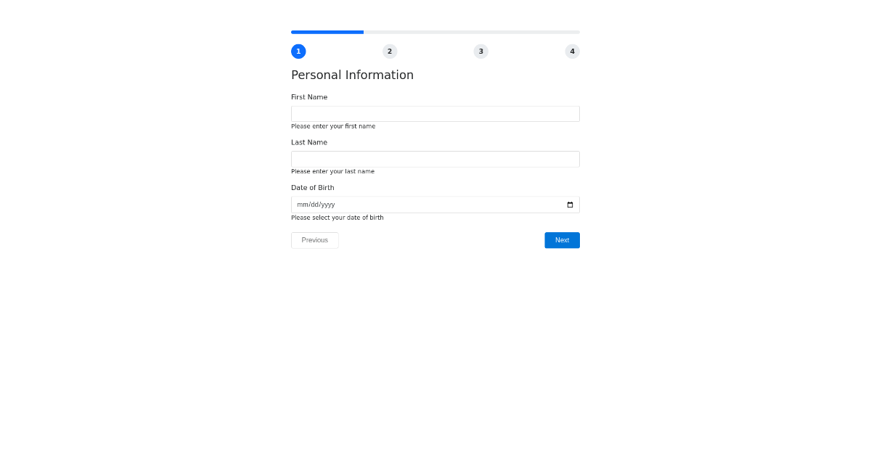Viewport: 871px width, 457px height.
Task: Select step 3 in the progress stepper
Action: (481, 52)
